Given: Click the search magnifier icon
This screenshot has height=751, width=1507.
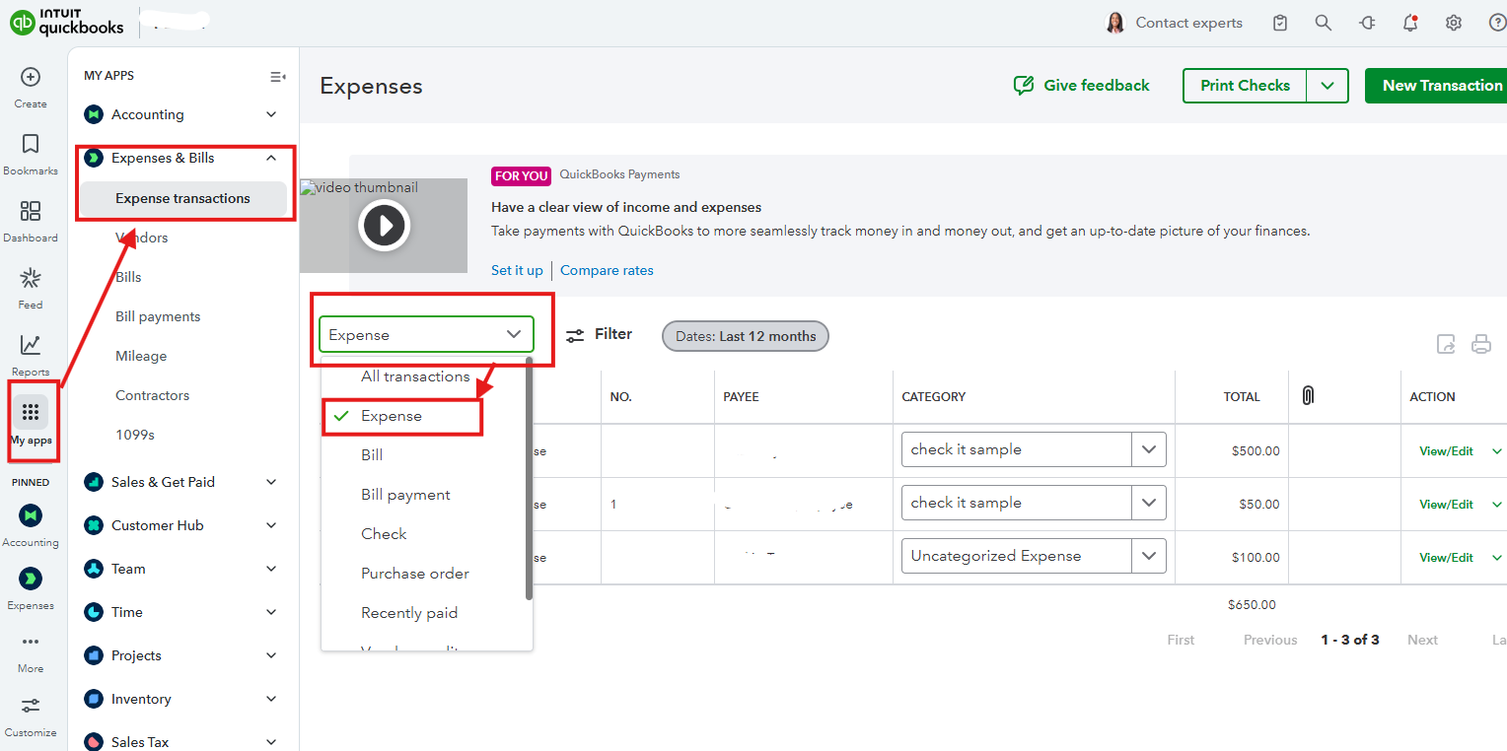Looking at the screenshot, I should (x=1324, y=23).
